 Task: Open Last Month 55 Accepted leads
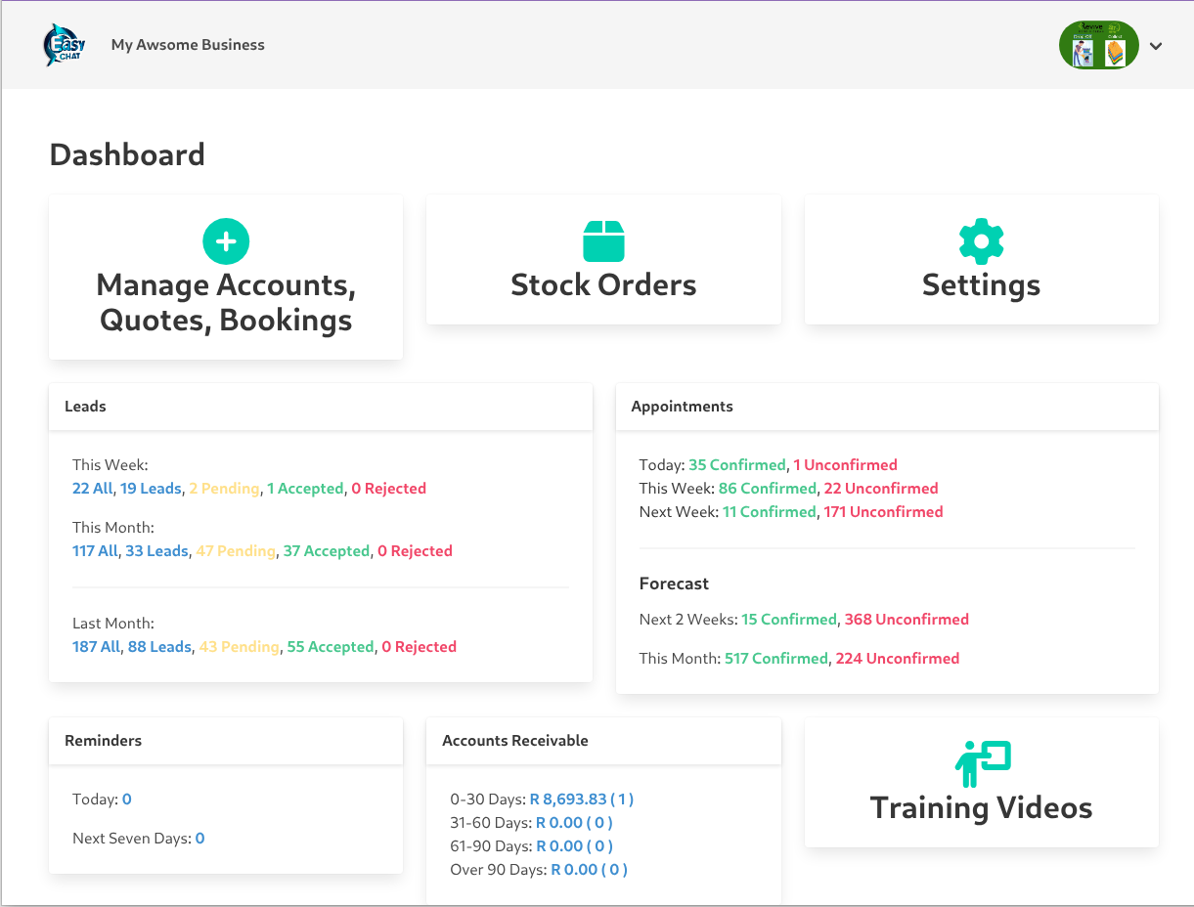pos(331,647)
